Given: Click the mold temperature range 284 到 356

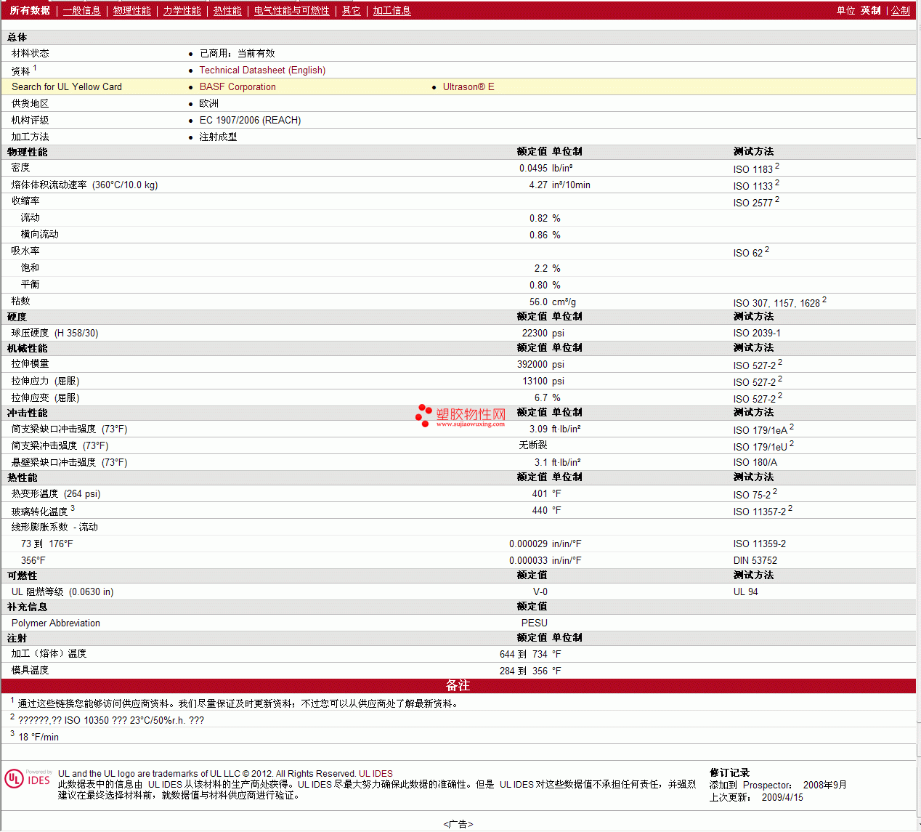Looking at the screenshot, I should 524,671.
